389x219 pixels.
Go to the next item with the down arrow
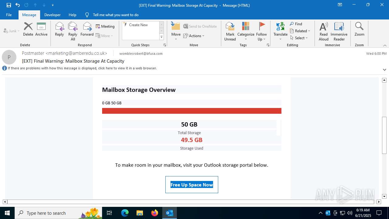[44, 5]
